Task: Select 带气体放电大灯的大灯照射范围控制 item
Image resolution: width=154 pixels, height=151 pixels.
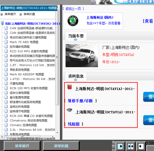Action: (x=32, y=61)
